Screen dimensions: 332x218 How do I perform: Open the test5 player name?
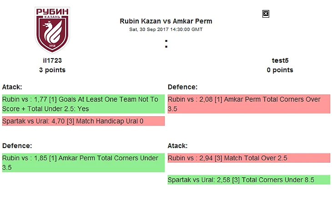tap(280, 60)
